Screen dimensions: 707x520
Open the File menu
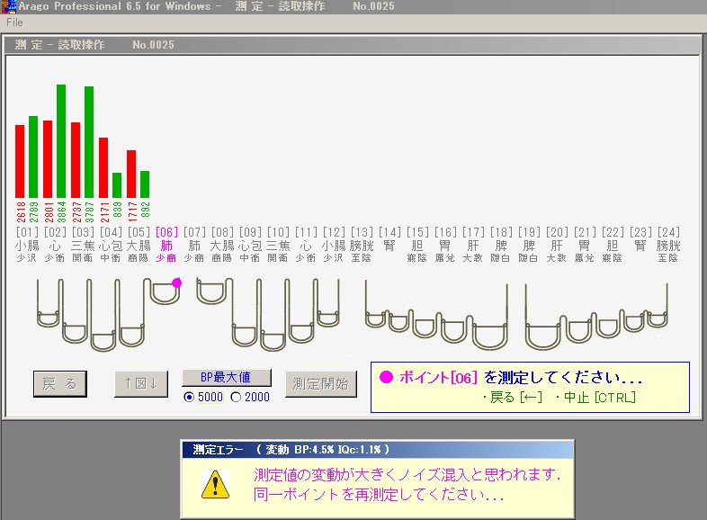pos(14,22)
